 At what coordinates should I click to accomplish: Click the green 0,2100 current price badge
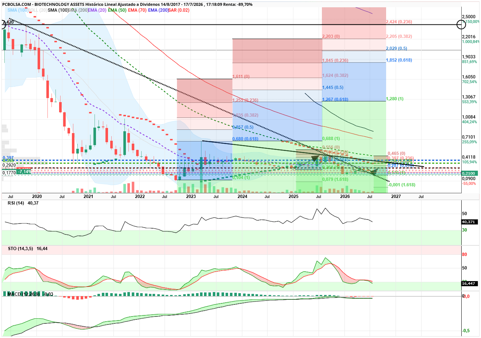coord(469,174)
